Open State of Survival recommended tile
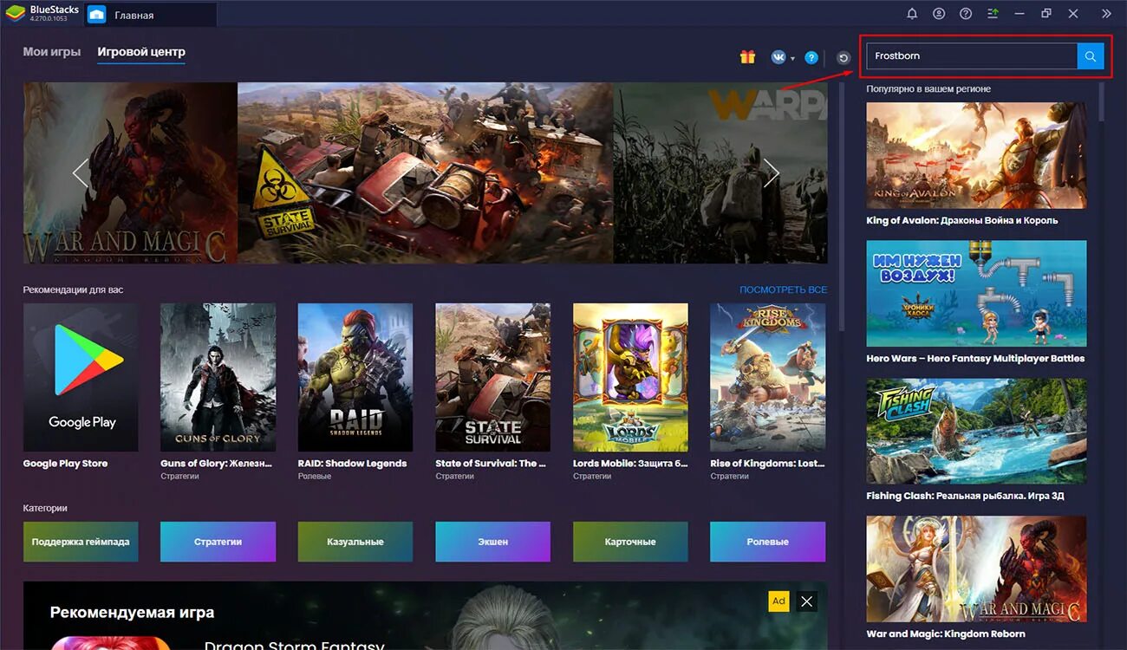1127x650 pixels. tap(492, 377)
